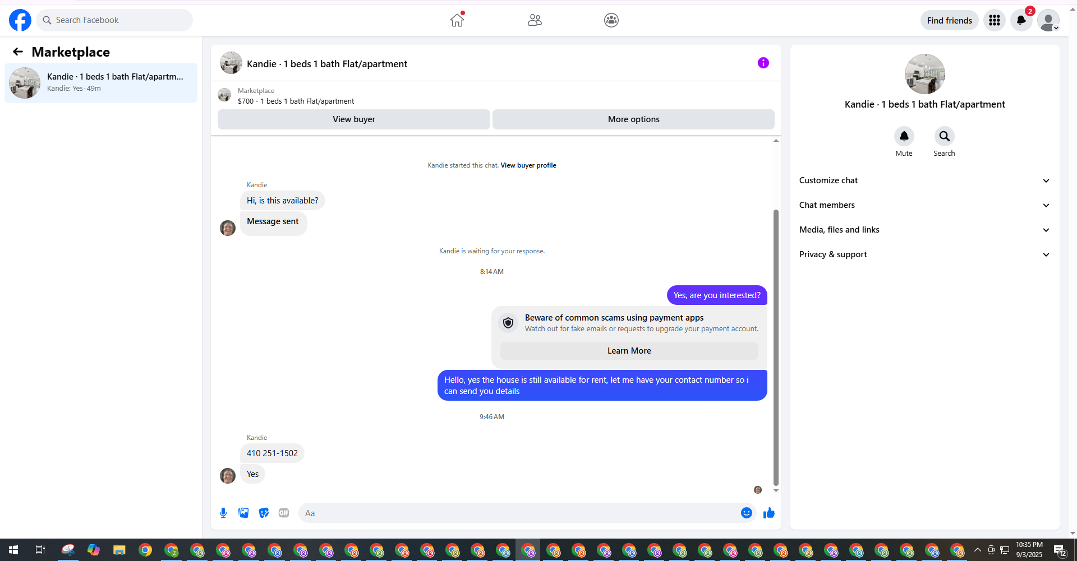Open listing thumbnail beside $700 listing

(224, 95)
